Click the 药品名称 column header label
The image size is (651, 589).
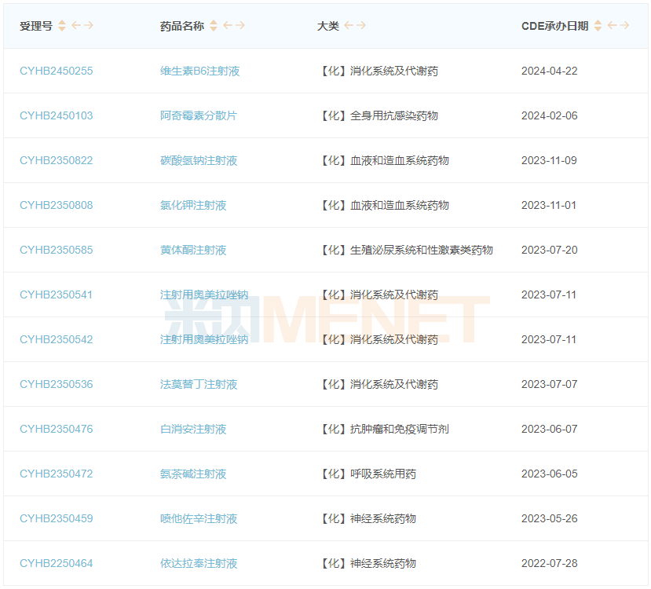pos(182,26)
